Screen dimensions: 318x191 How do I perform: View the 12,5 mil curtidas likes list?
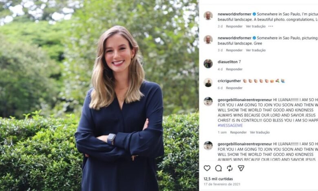pos(218,179)
